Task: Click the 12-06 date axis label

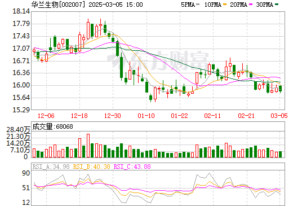Action: 46,116
